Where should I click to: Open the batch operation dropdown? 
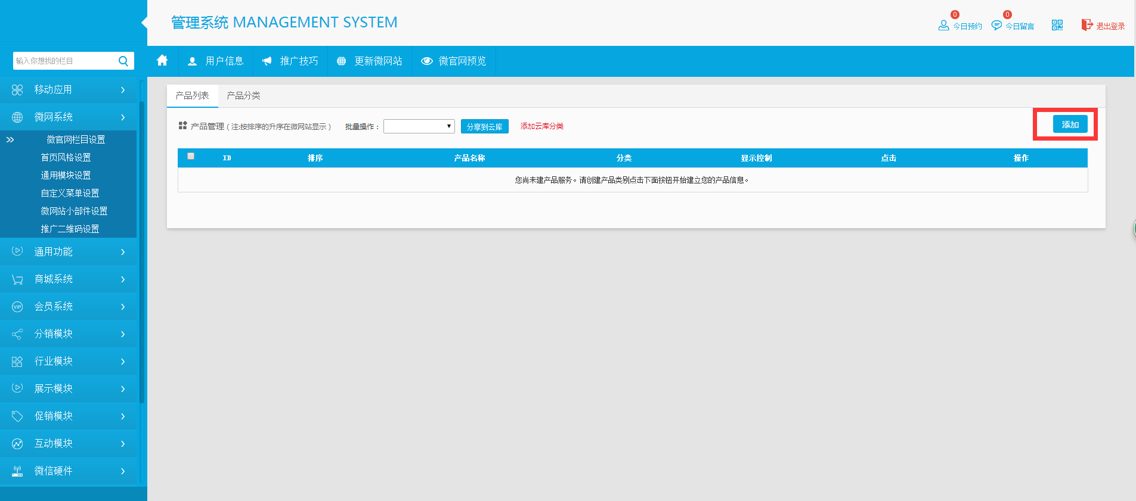tap(419, 126)
